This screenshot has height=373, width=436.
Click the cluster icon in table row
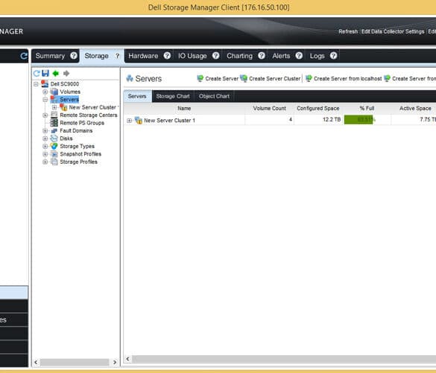coord(139,121)
